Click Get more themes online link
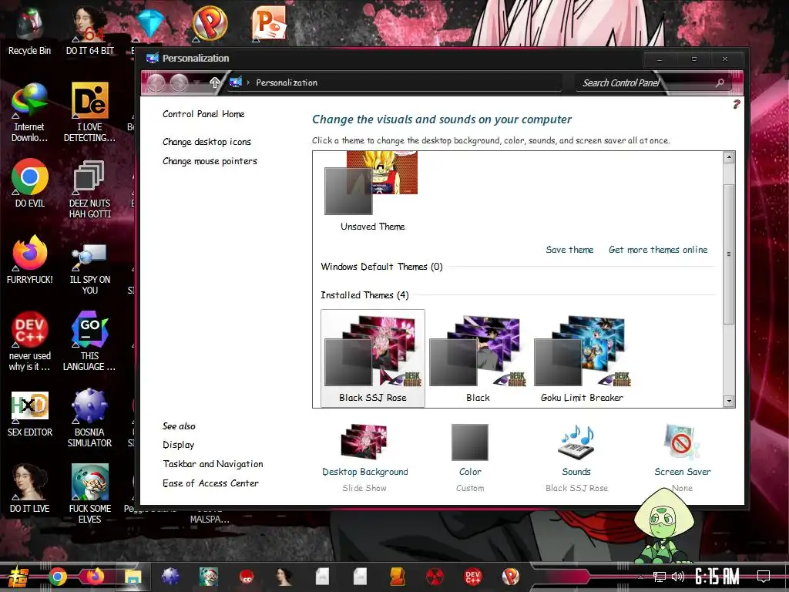789x592 pixels. pyautogui.click(x=658, y=250)
